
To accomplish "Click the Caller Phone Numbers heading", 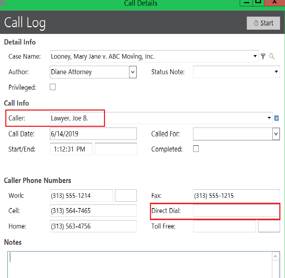I will pos(37,181).
